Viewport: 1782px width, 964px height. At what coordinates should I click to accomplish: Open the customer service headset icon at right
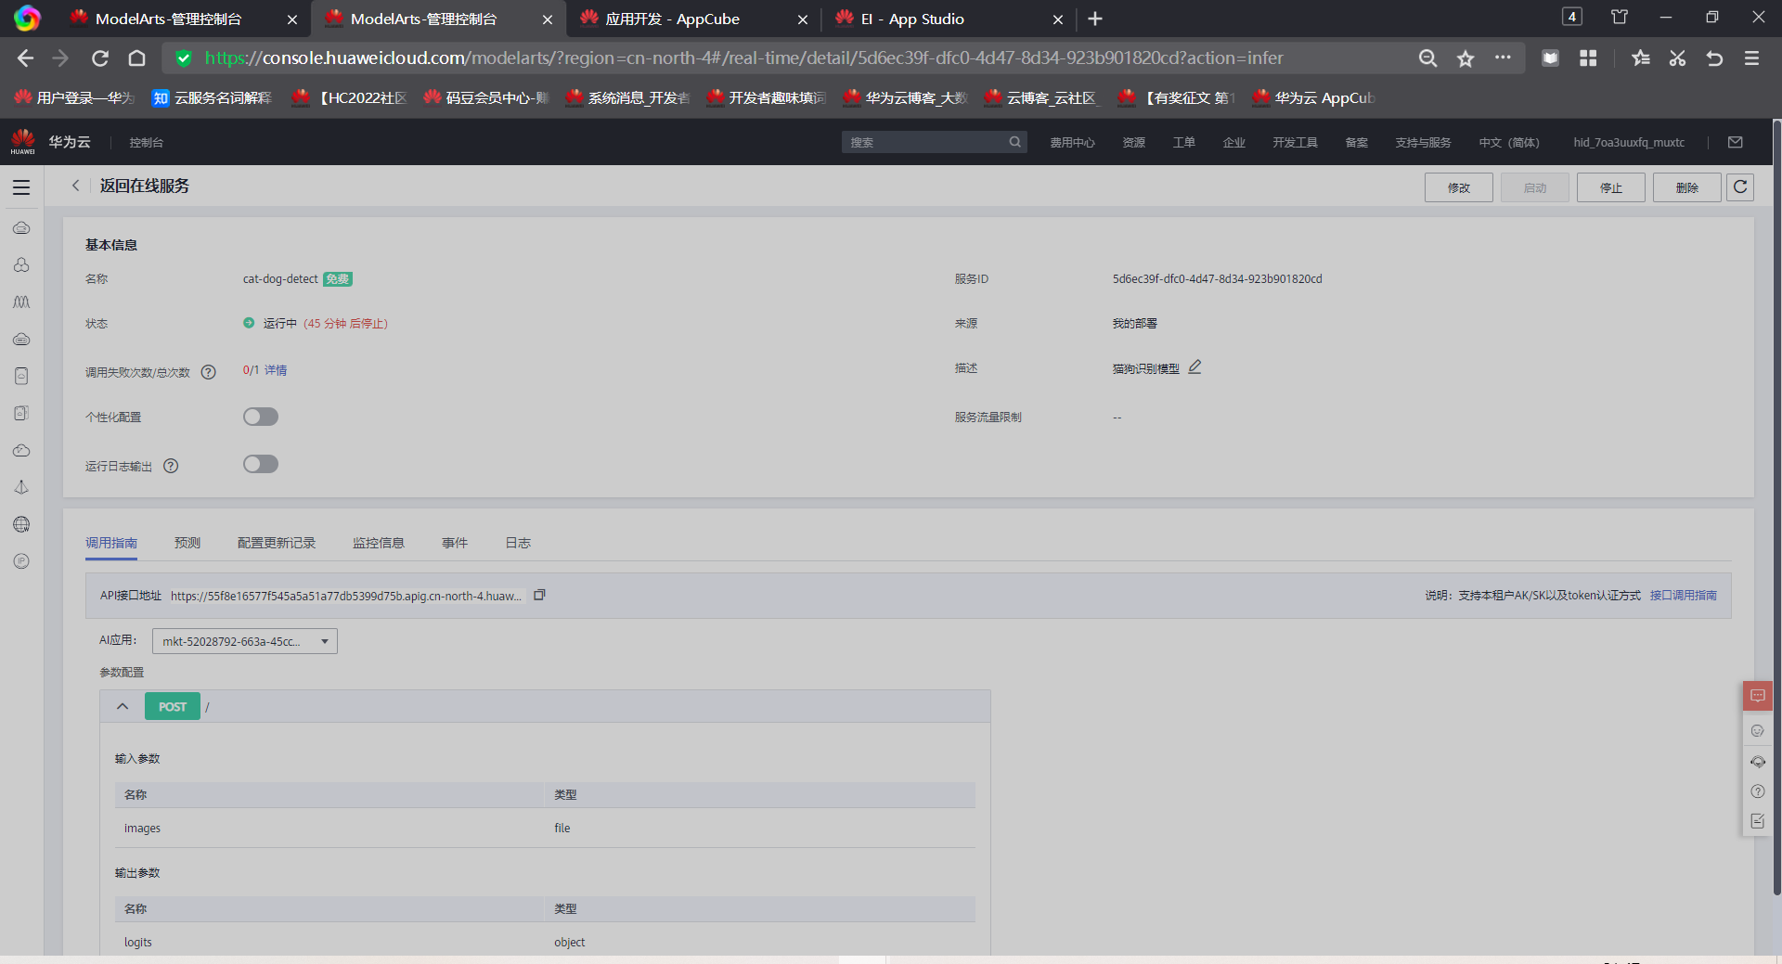point(1758,762)
